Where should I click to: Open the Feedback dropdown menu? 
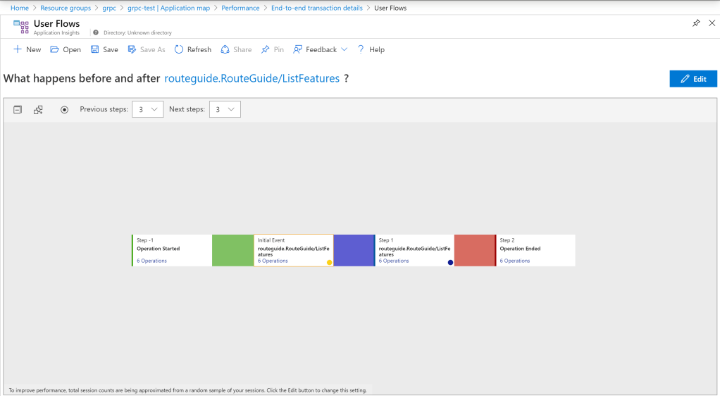click(x=321, y=49)
